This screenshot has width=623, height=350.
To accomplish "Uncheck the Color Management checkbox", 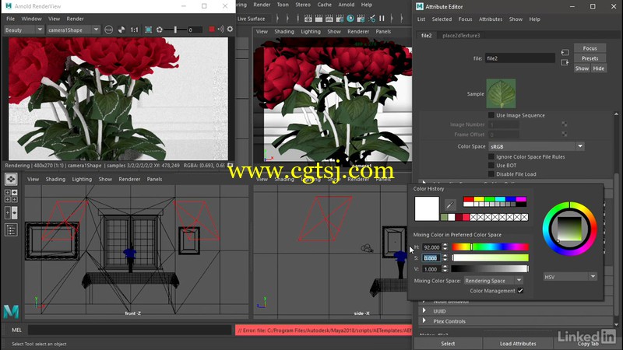I will pos(520,291).
